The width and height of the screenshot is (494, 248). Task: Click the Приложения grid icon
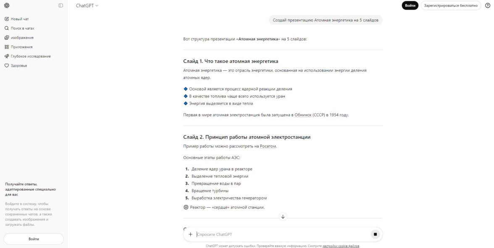pos(7,47)
